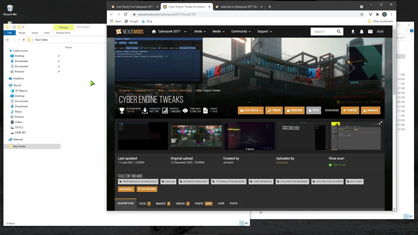Open the File menu in Explorer
The image size is (418, 235).
[10, 33]
